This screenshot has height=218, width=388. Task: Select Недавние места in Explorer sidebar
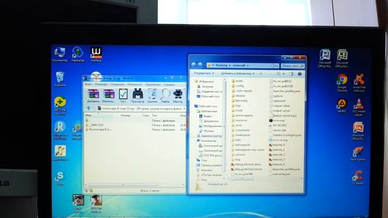pyautogui.click(x=210, y=91)
